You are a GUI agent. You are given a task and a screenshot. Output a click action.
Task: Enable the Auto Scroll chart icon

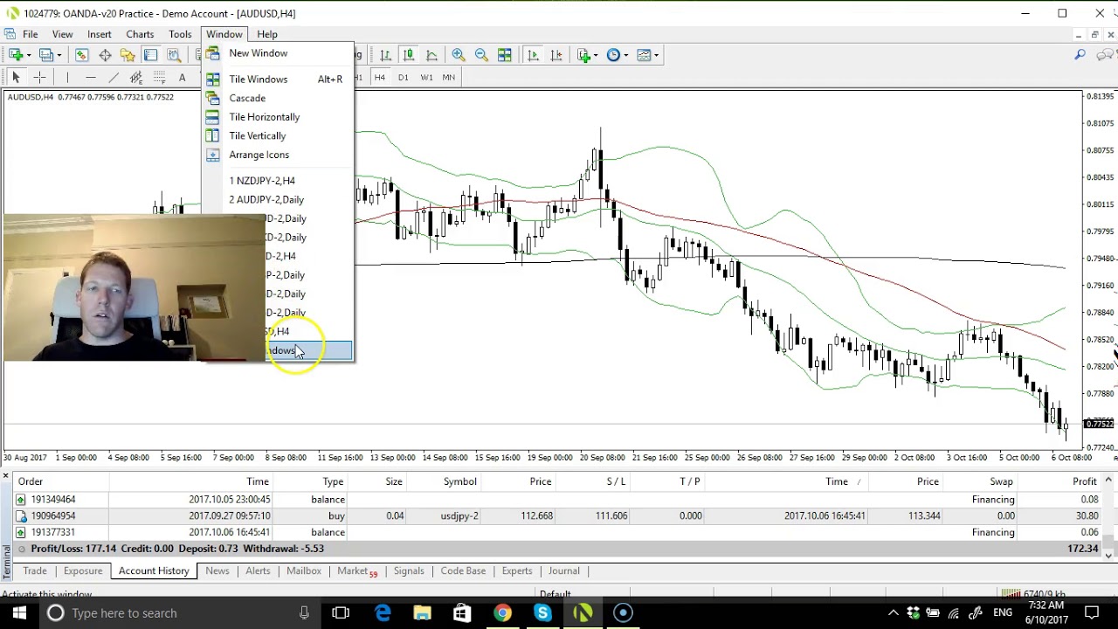pyautogui.click(x=533, y=55)
